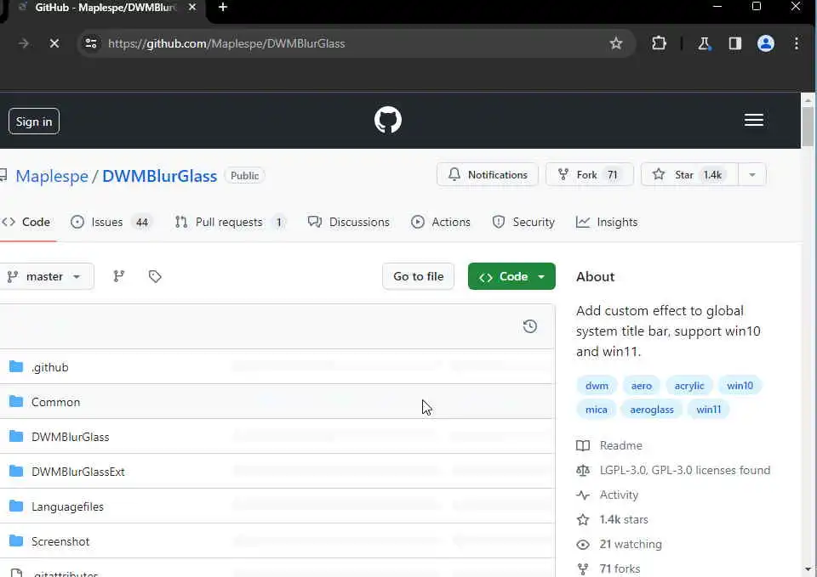Star the repository

(x=689, y=175)
